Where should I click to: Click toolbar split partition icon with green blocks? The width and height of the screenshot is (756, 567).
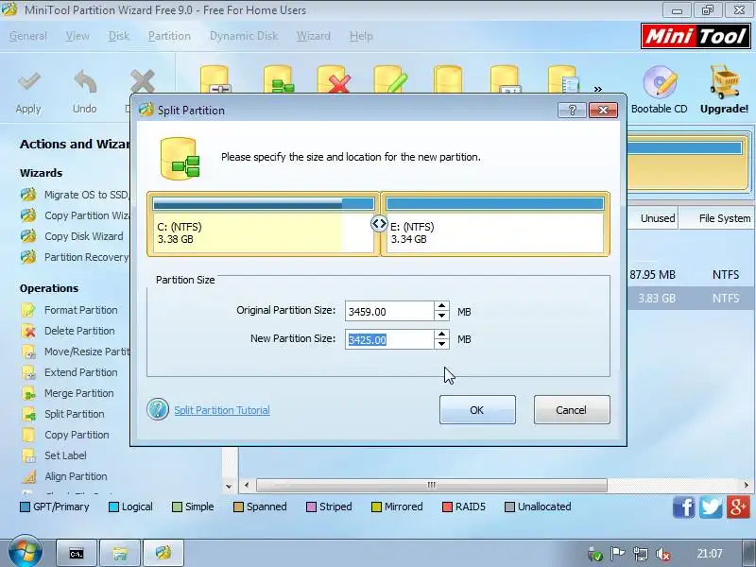pyautogui.click(x=279, y=79)
